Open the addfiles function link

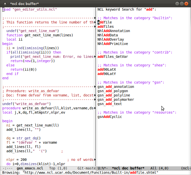(106, 27)
